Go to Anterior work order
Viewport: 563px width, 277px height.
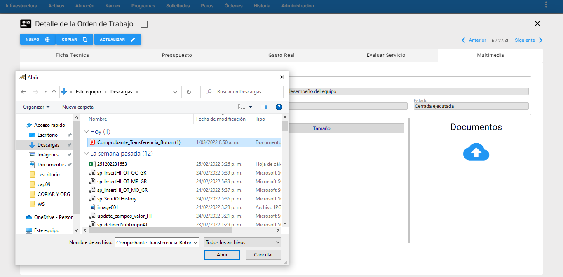pyautogui.click(x=474, y=40)
